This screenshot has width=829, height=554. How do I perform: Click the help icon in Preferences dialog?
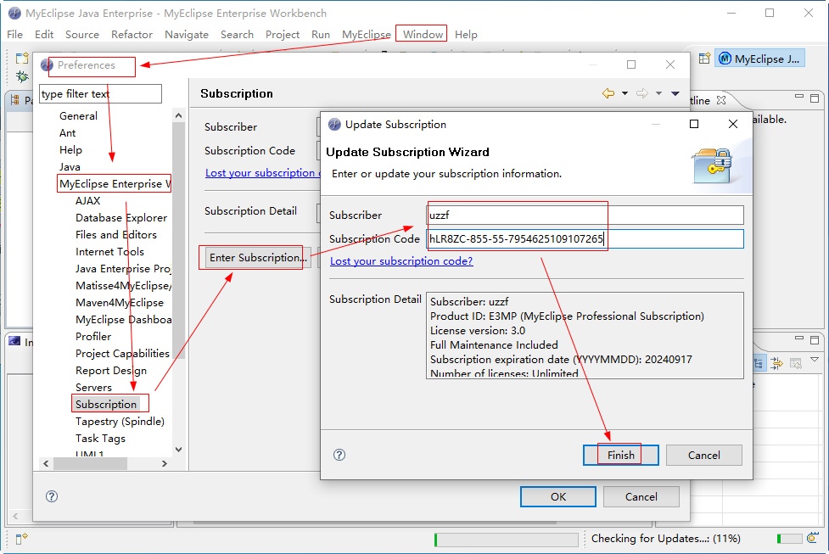point(51,496)
